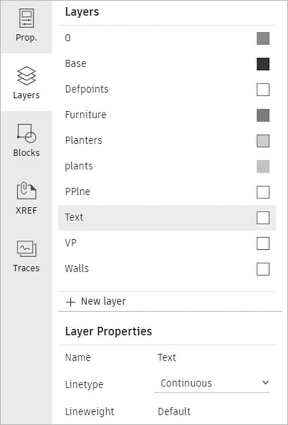Open the Blocks panel icon
The height and width of the screenshot is (425, 288).
[26, 133]
